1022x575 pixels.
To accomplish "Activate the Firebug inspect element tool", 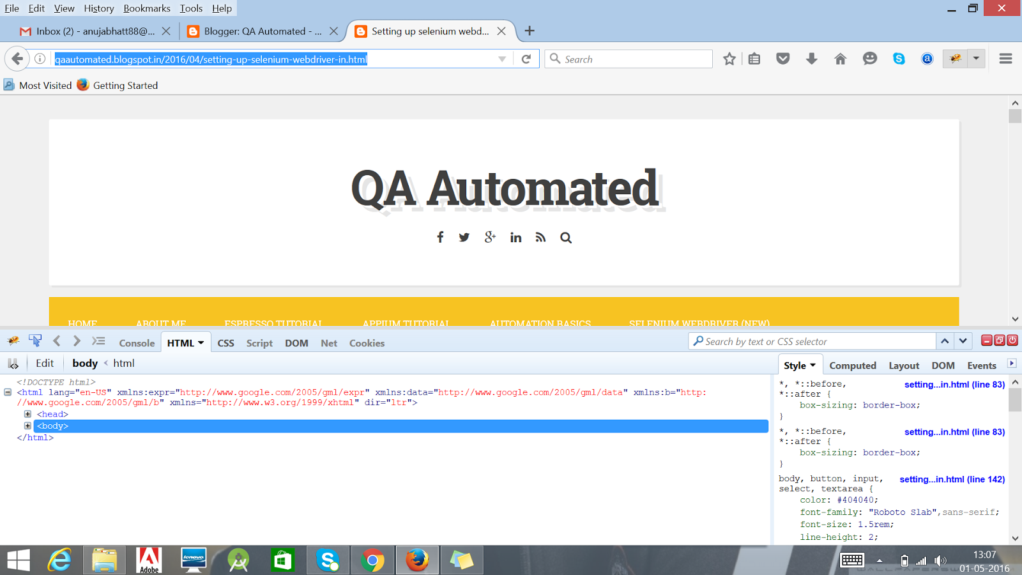I will 35,341.
